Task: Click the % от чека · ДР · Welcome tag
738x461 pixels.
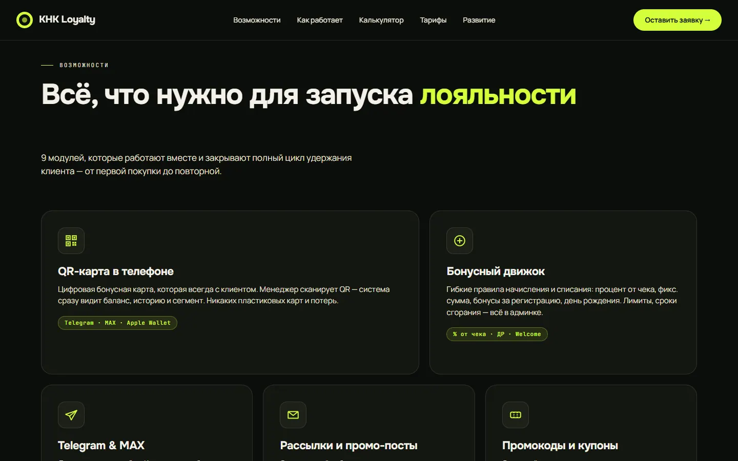Action: pyautogui.click(x=497, y=334)
